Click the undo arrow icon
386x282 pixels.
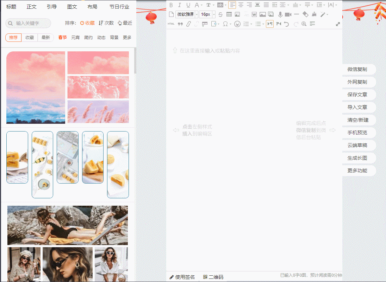pos(286,24)
